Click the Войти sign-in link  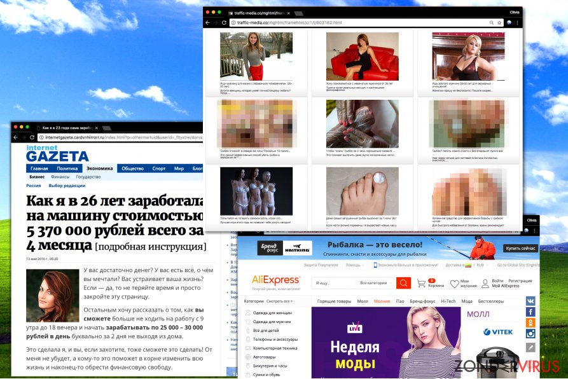point(498,280)
